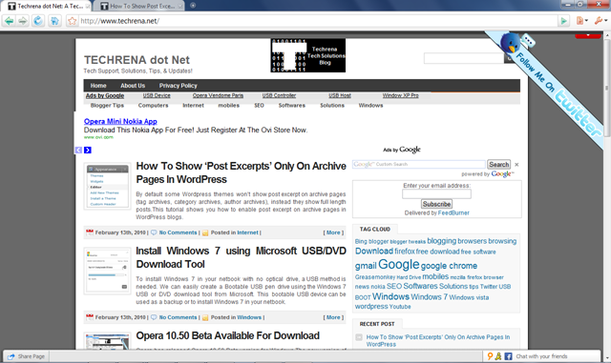Click the Google tag in tag cloud
The width and height of the screenshot is (611, 363).
pyautogui.click(x=399, y=265)
